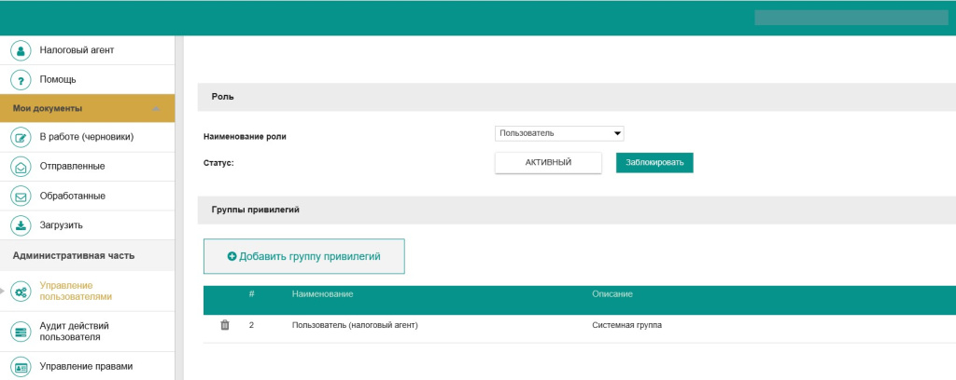Viewport: 956px width, 380px height.
Task: Click the Отправленные open envelope icon
Action: pyautogui.click(x=21, y=167)
